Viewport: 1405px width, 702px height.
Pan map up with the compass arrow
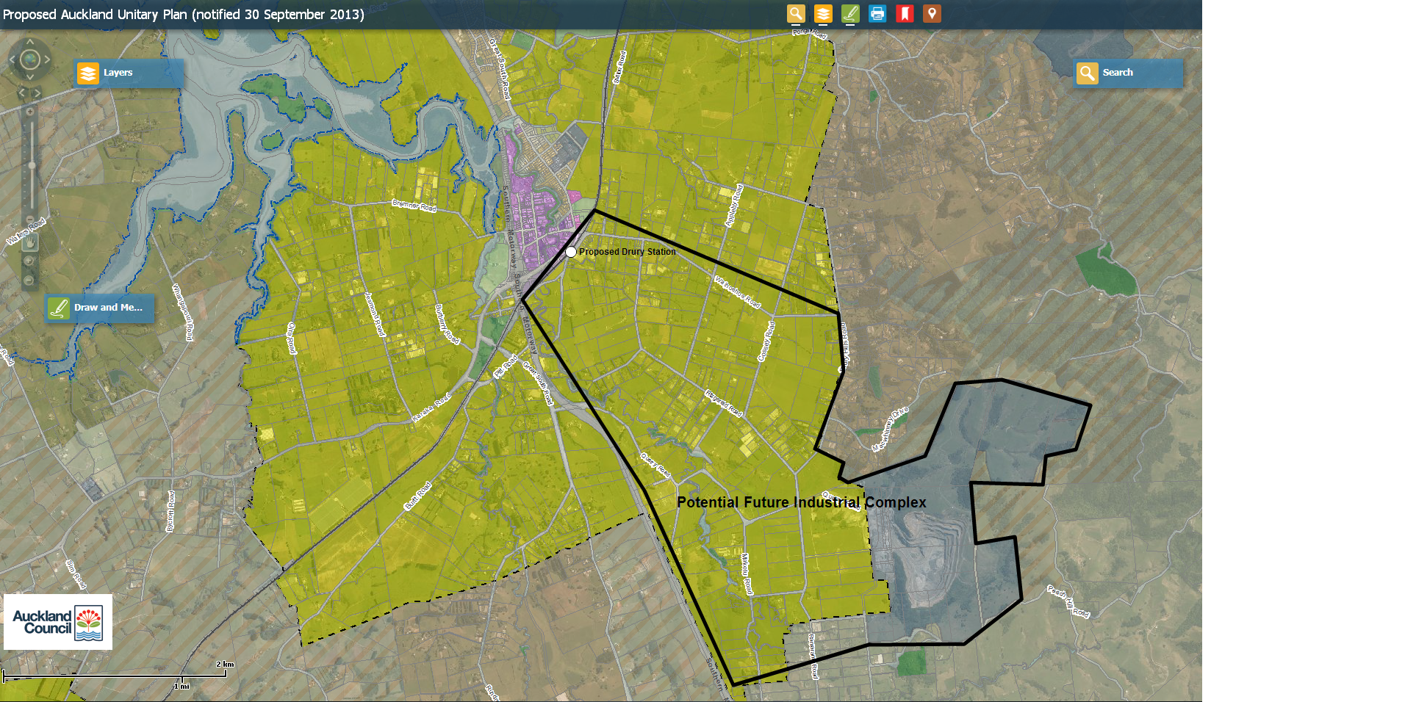point(30,43)
